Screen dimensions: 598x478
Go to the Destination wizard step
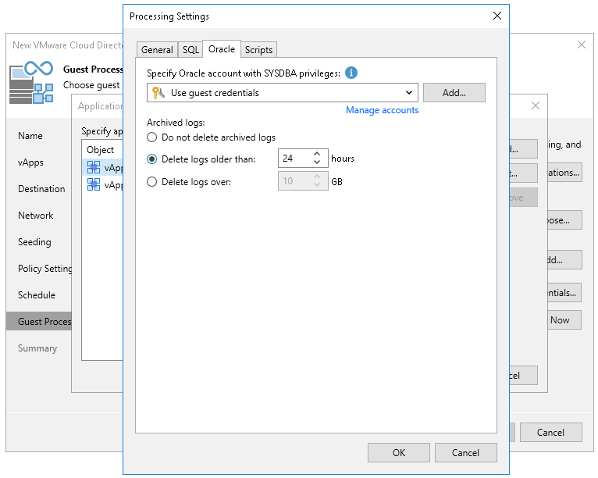click(41, 189)
